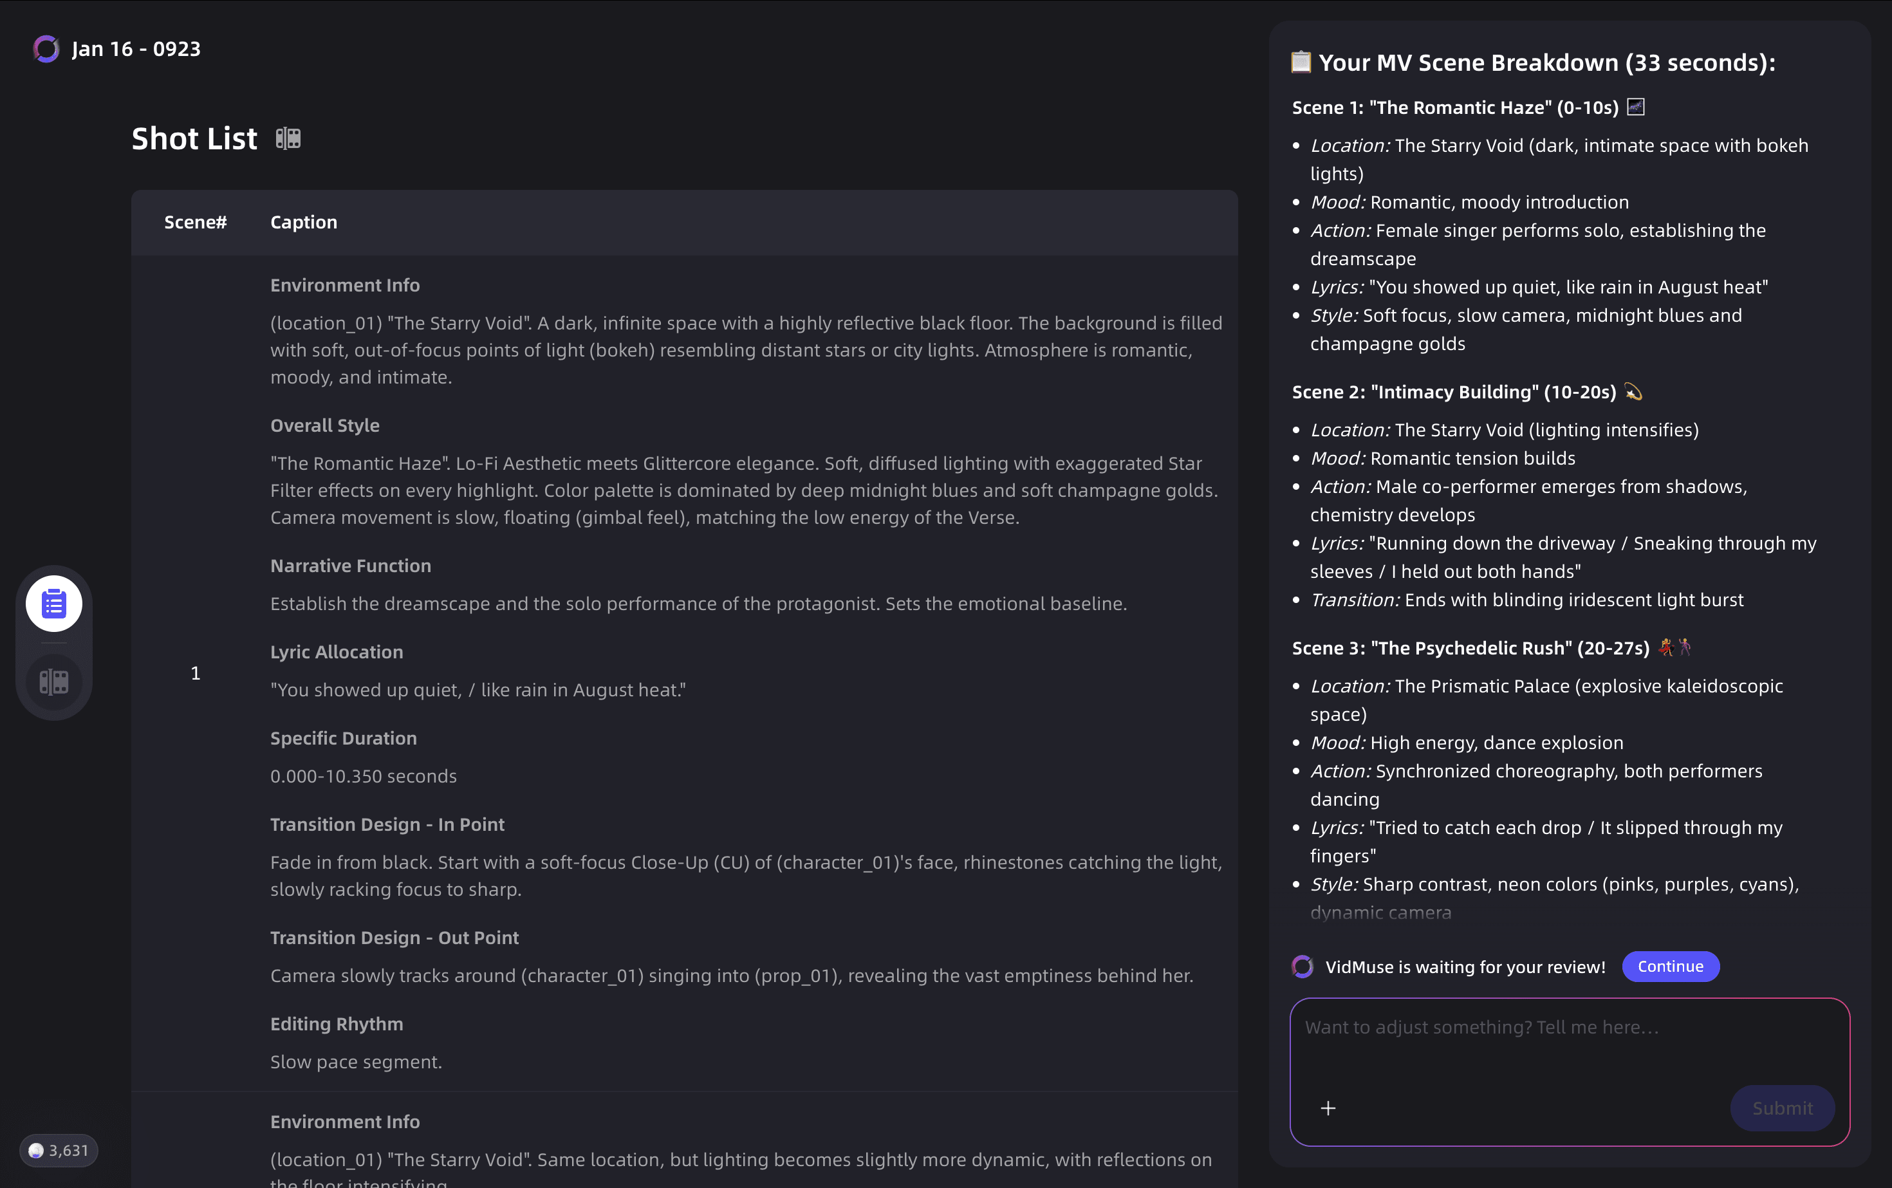Screen dimensions: 1892x1188
Task: Click the clipboard emoji in the breakdown header
Action: click(1301, 62)
